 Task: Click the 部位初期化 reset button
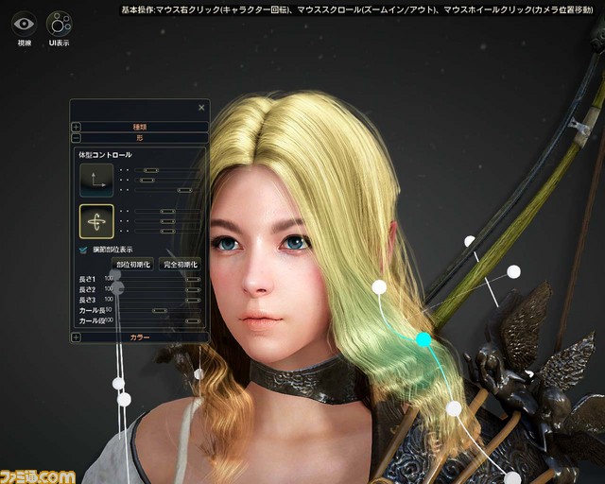[132, 265]
